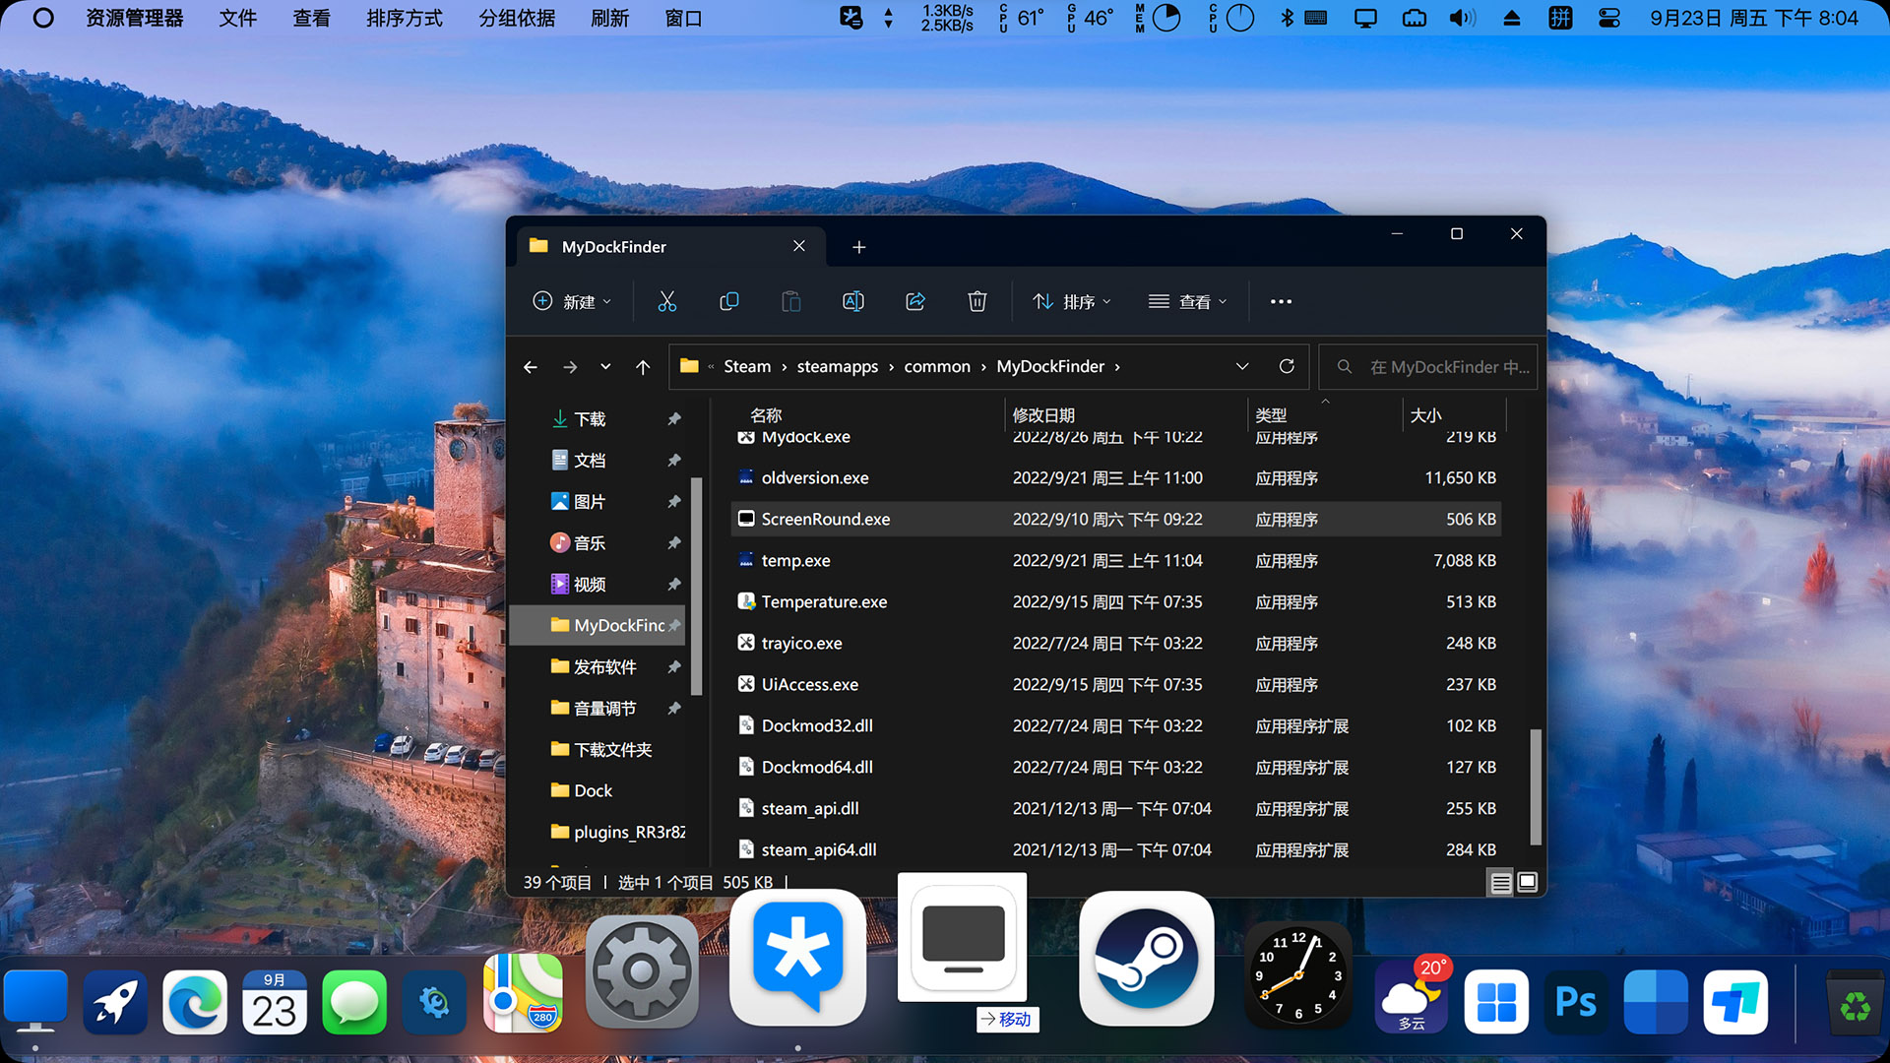Open Messages green bubble in dock

pos(354,1002)
